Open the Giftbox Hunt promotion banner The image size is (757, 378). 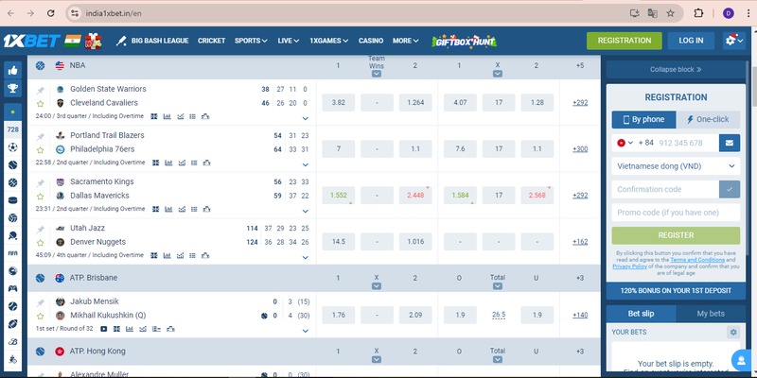(464, 41)
